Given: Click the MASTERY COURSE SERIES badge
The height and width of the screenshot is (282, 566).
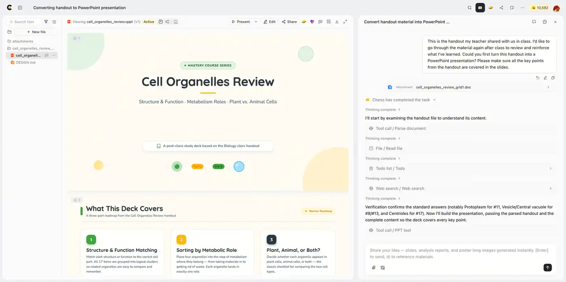Looking at the screenshot, I should coord(208,65).
